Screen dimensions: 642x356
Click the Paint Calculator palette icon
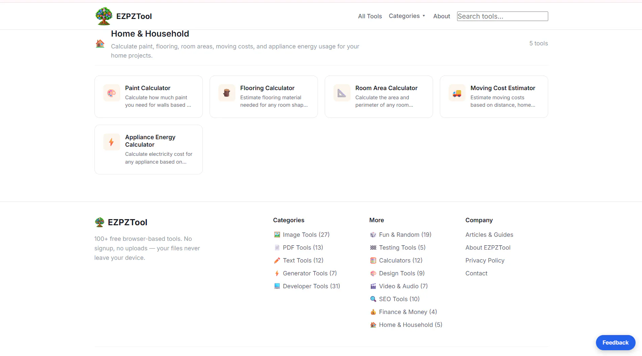(x=111, y=93)
